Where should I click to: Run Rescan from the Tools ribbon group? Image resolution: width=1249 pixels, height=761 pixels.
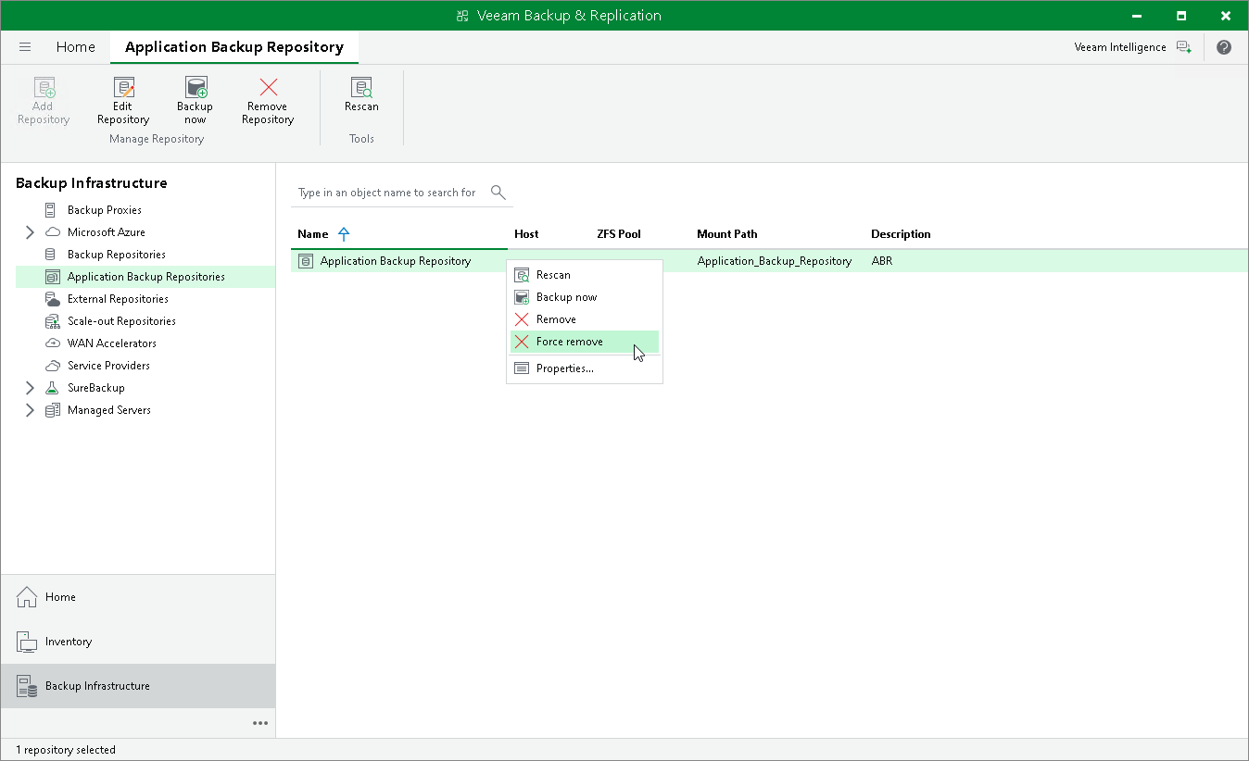click(361, 94)
